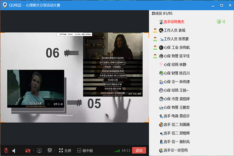Click admin badge next to 吴伟航
Screen dimensions: 234x156
155,48
